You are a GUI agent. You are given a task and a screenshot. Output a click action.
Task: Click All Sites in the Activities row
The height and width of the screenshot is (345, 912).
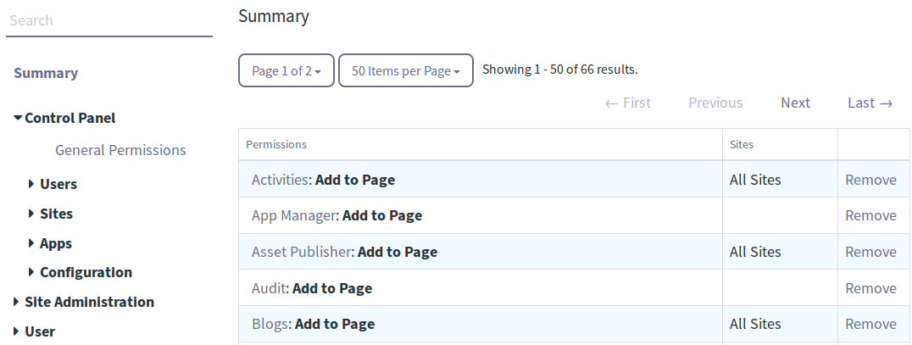[755, 180]
